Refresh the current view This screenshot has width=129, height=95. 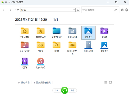(78, 10)
